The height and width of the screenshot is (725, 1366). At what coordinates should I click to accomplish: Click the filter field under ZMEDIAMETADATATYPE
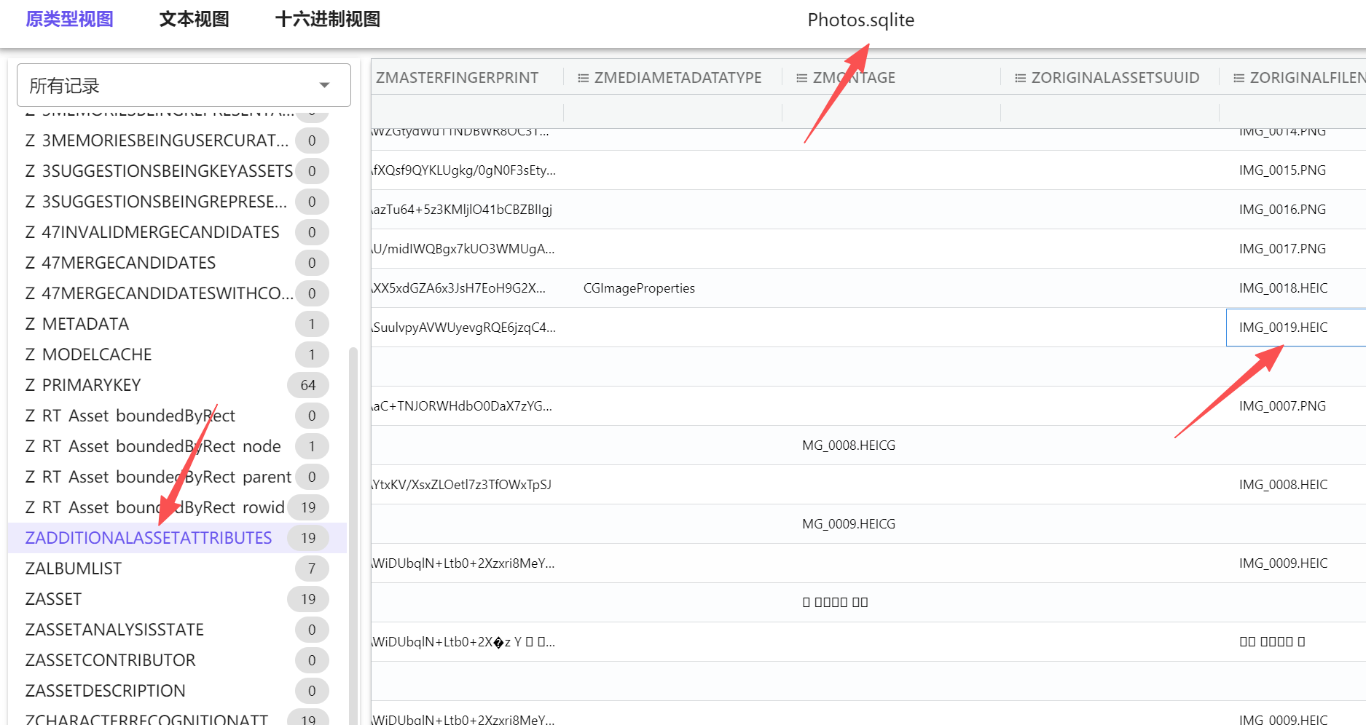coord(672,112)
